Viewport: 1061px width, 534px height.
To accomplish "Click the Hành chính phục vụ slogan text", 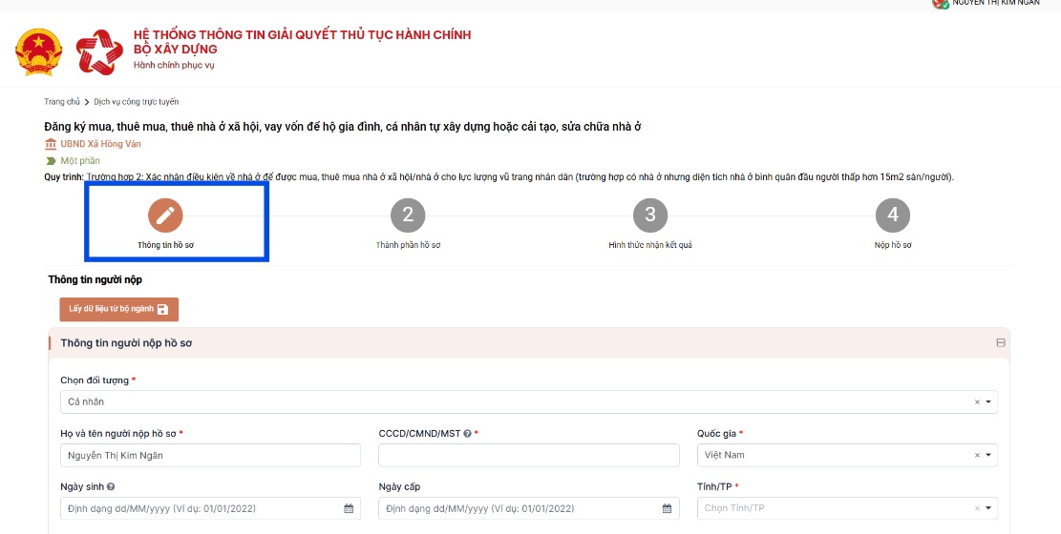I will [x=174, y=66].
